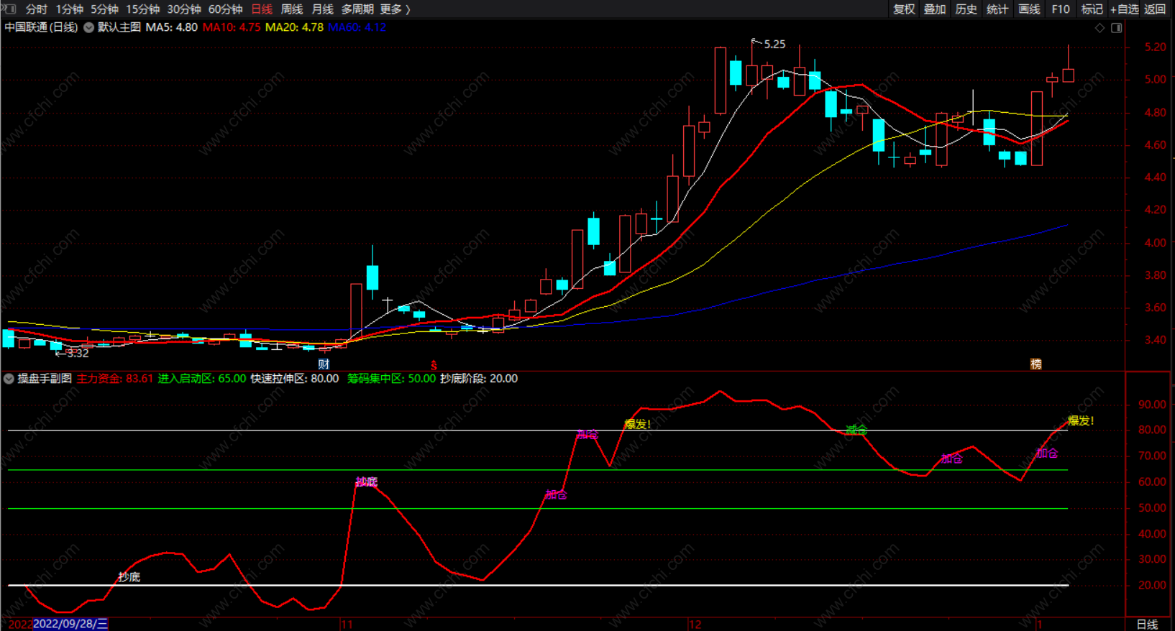The height and width of the screenshot is (631, 1175).
Task: Click the 5.20 price axis label
Action: [x=1156, y=47]
